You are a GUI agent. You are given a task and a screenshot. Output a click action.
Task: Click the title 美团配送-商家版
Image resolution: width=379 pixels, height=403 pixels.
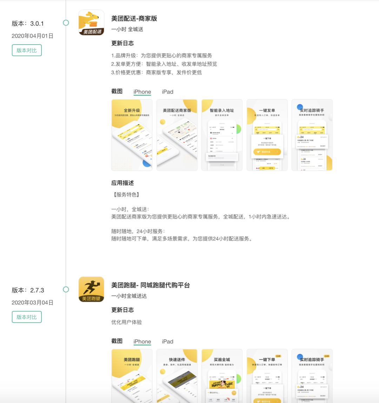pos(134,19)
